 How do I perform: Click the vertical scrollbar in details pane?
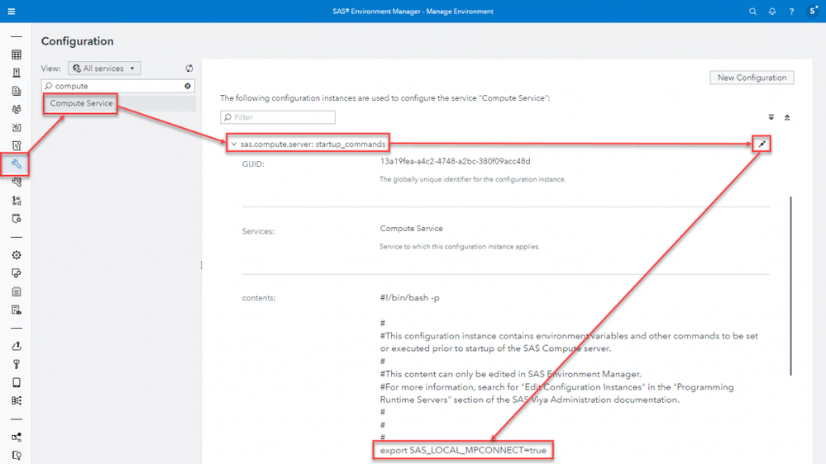tap(790, 286)
